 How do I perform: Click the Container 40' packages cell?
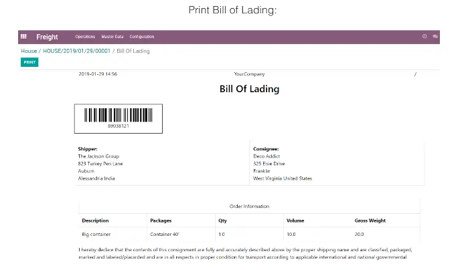point(165,235)
